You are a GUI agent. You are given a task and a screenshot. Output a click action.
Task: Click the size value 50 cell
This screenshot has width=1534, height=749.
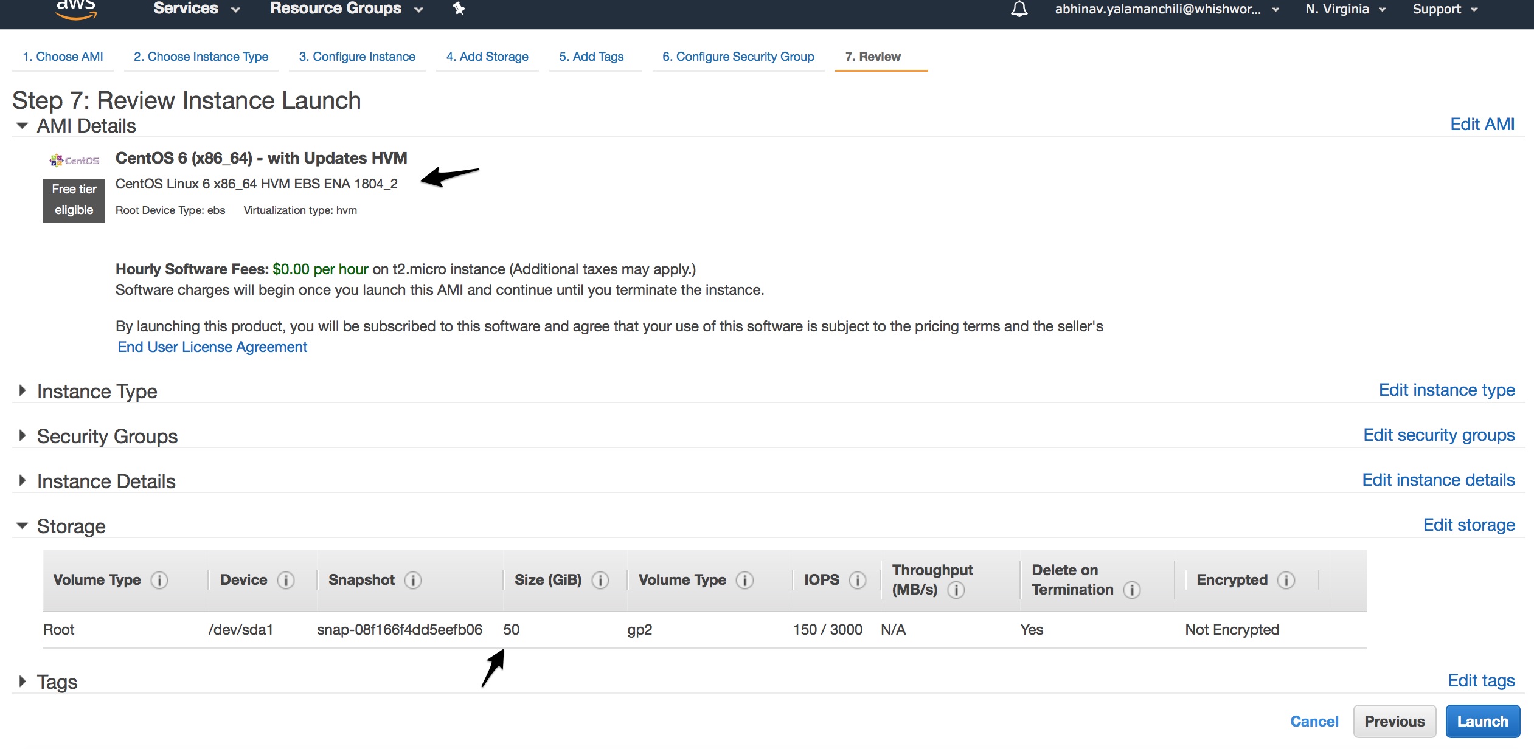511,630
